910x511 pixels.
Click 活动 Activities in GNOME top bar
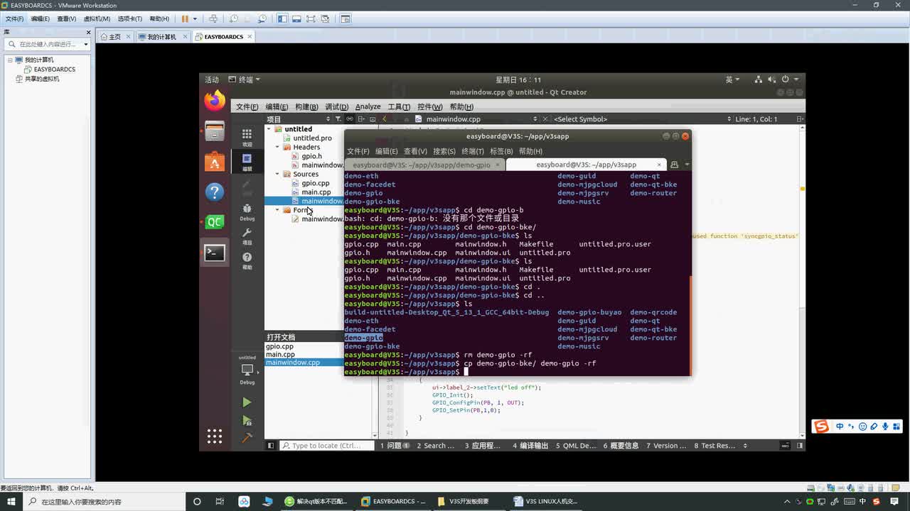pos(212,79)
